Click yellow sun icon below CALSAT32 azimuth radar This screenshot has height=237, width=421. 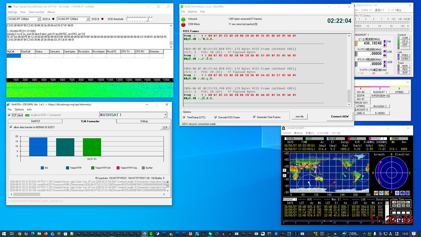coord(386,192)
